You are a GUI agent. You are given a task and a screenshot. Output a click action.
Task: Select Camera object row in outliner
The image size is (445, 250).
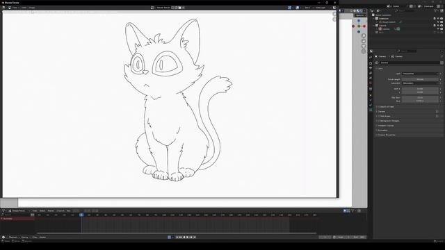(x=386, y=29)
